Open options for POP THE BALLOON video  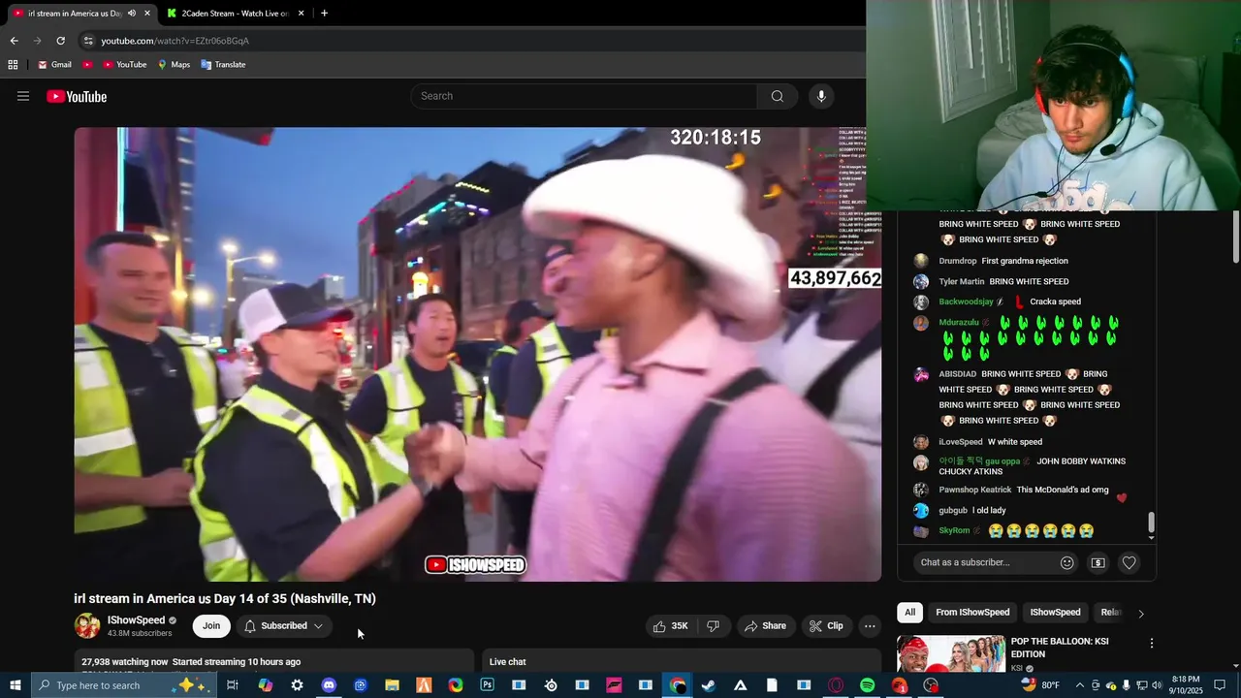[1151, 644]
